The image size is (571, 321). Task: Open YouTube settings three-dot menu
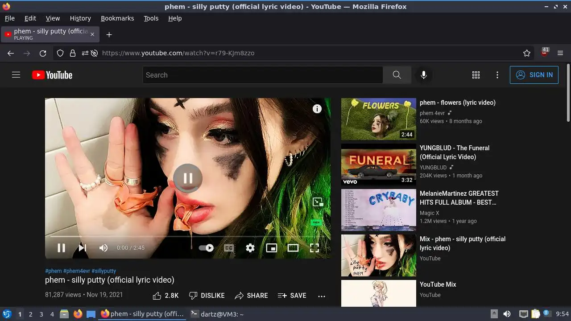497,75
